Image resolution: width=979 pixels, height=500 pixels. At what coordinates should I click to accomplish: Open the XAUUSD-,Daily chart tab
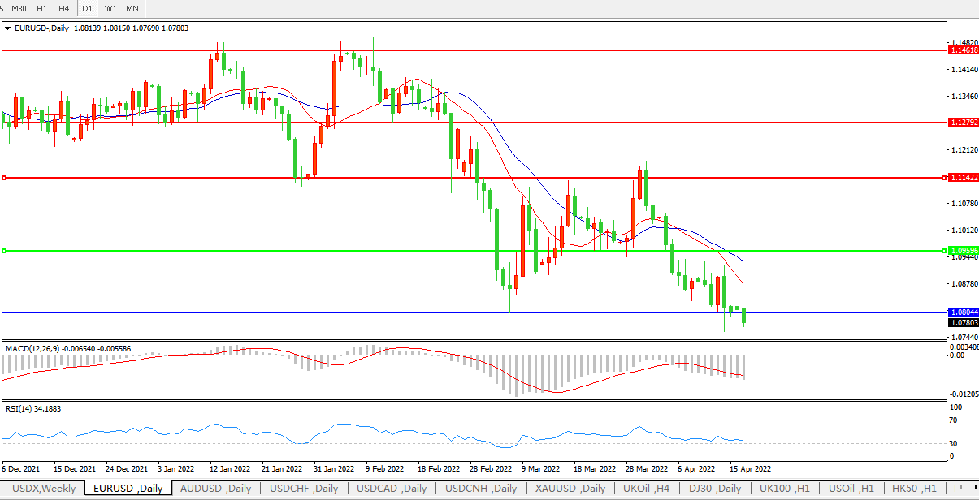click(570, 488)
